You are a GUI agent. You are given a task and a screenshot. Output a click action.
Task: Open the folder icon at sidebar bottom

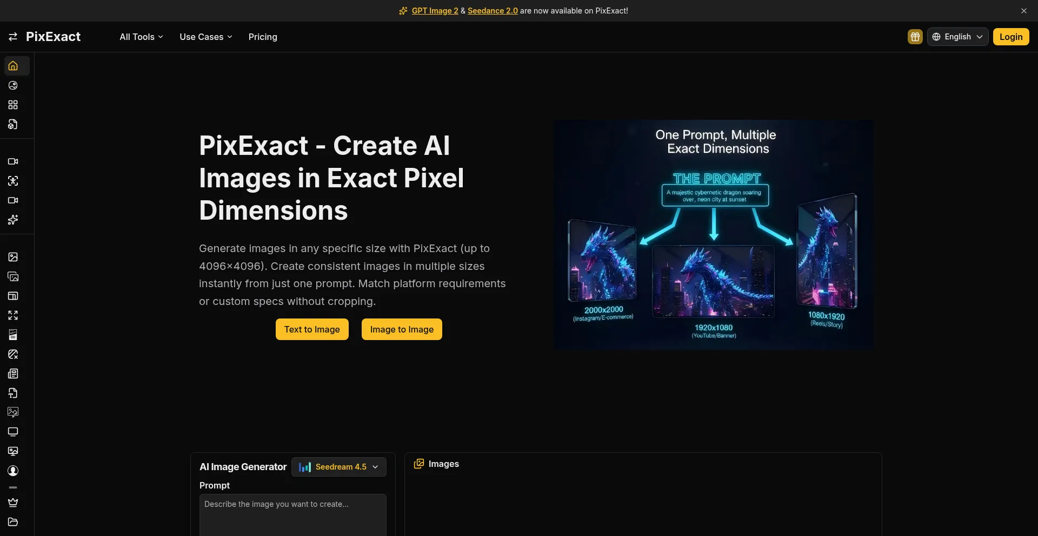13,522
